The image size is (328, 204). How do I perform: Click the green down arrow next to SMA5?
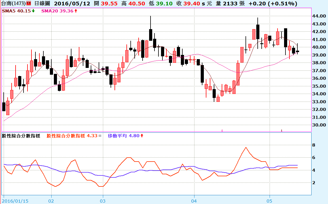pos(33,11)
